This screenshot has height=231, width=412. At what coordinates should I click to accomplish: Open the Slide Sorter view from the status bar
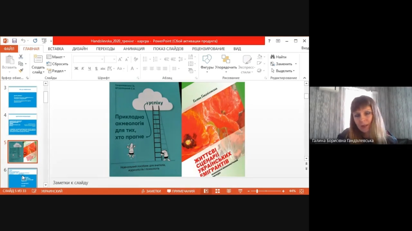(x=218, y=191)
